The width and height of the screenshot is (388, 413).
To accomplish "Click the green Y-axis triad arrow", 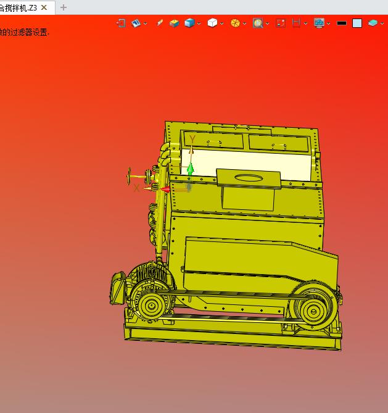I will (191, 169).
